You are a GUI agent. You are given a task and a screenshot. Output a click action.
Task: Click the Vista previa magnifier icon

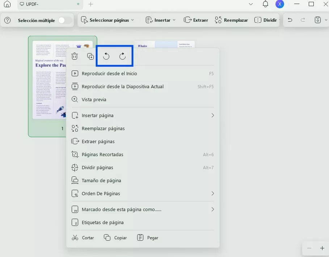pos(75,99)
